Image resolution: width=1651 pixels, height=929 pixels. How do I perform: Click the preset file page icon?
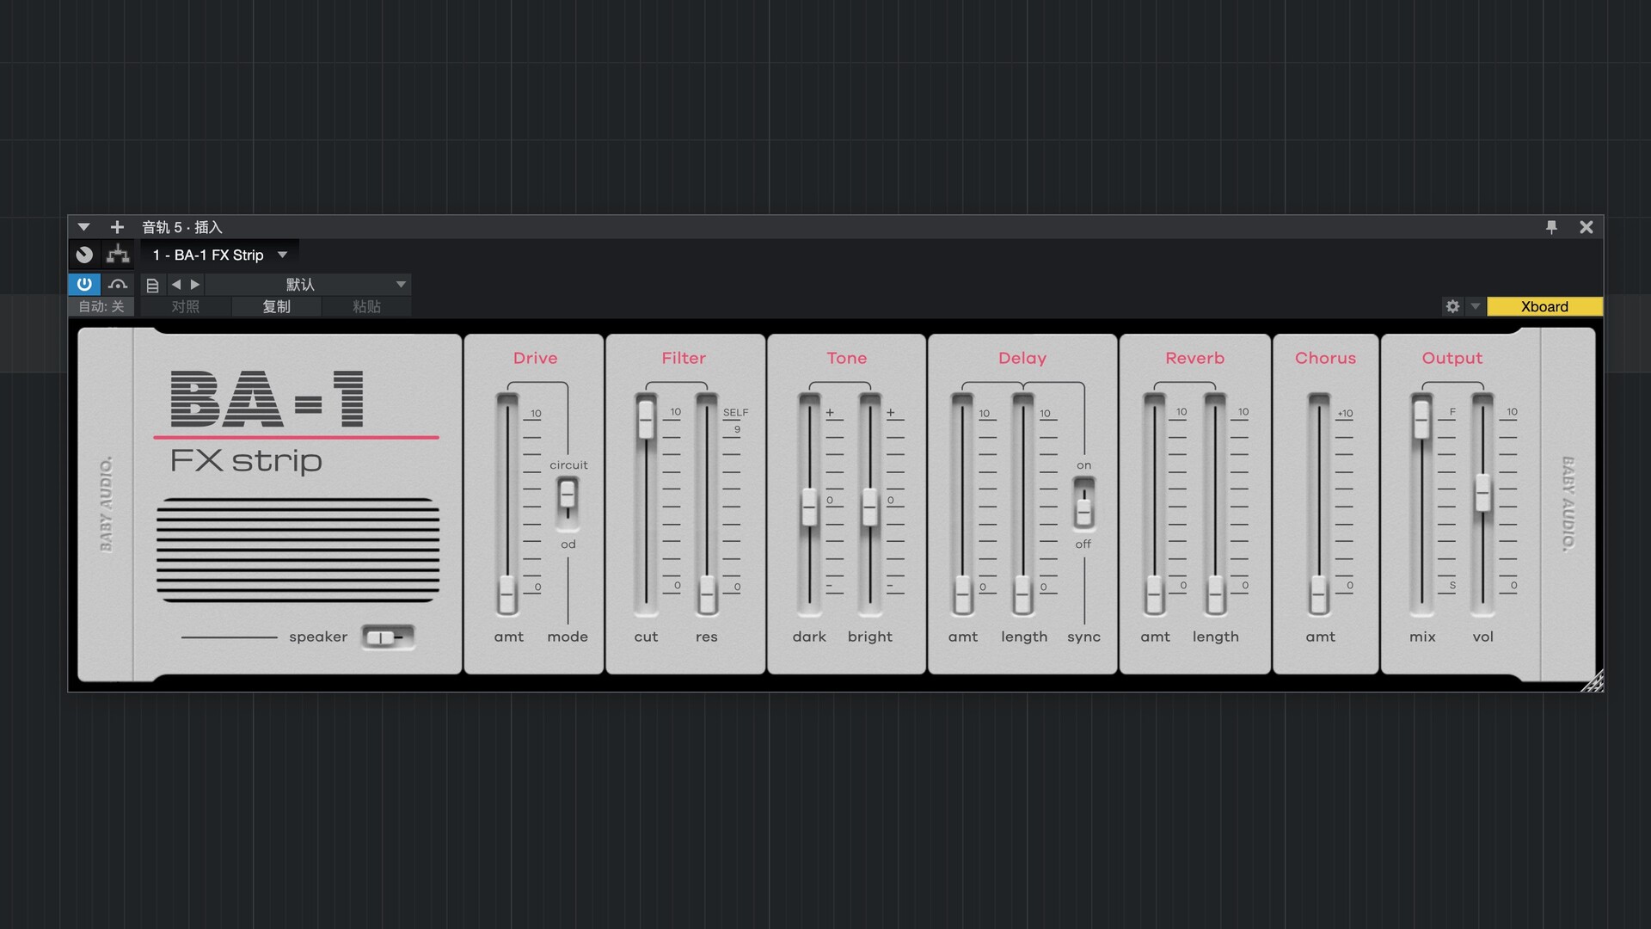pyautogui.click(x=152, y=285)
